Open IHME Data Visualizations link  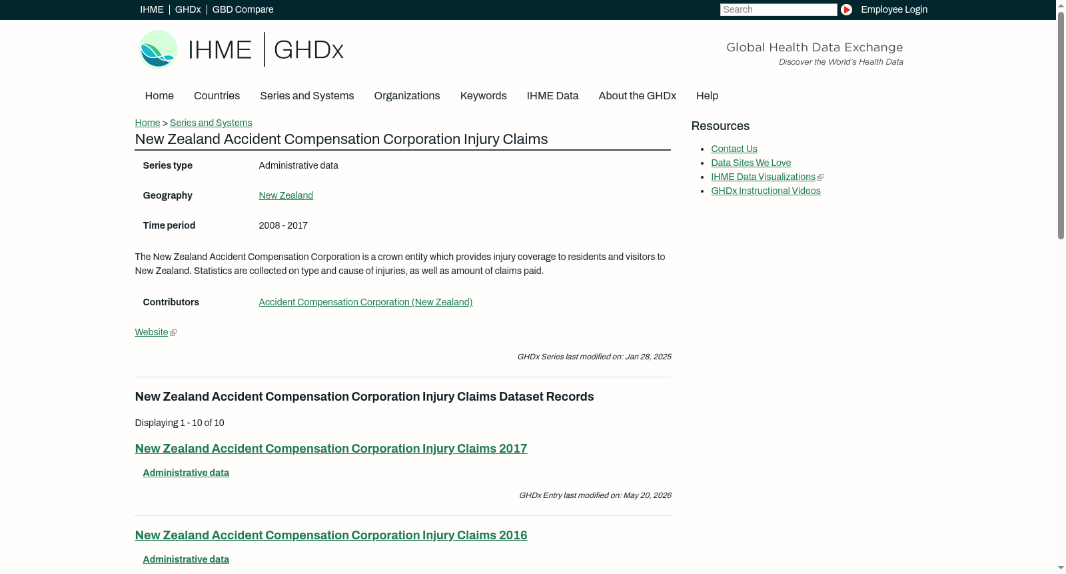(763, 177)
